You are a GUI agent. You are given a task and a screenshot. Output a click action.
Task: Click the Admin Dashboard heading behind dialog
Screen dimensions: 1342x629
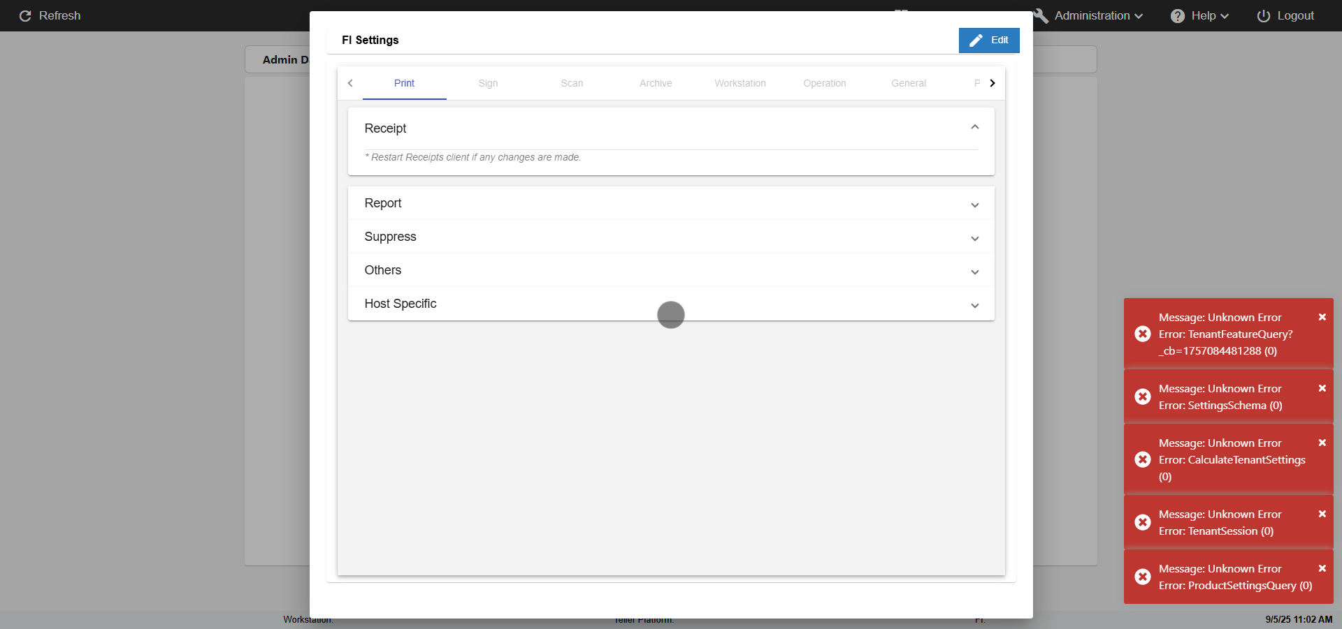click(x=285, y=60)
